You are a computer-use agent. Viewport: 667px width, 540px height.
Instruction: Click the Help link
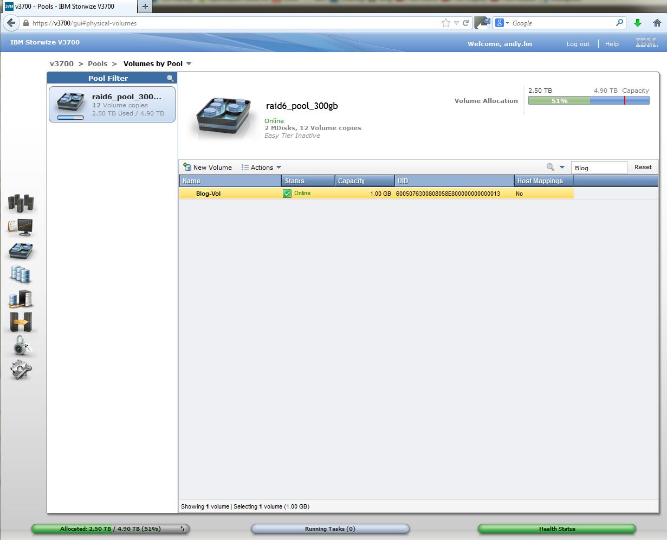click(x=612, y=44)
